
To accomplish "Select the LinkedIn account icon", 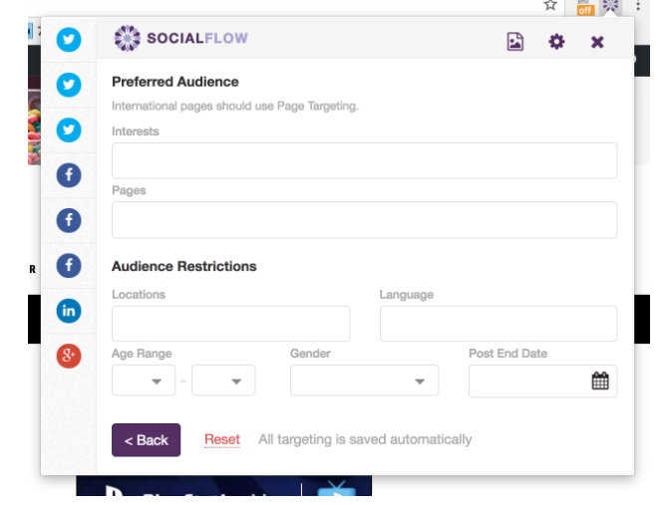I will click(69, 311).
